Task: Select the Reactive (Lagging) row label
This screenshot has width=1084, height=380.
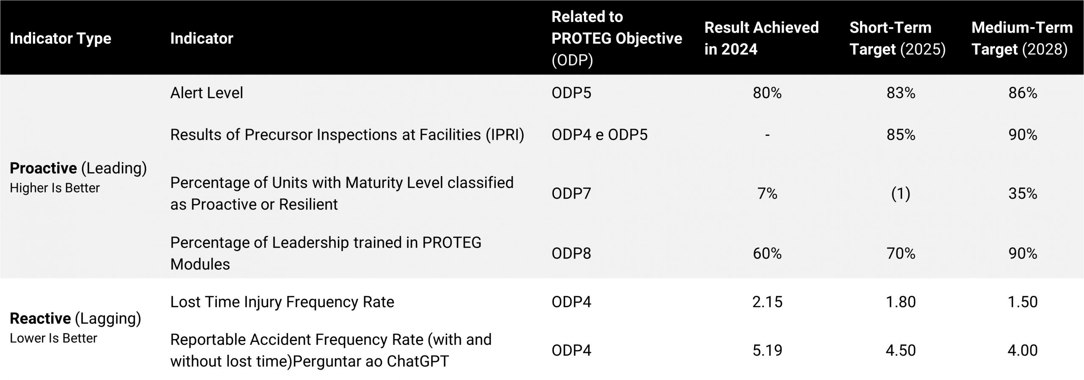Action: tap(75, 318)
